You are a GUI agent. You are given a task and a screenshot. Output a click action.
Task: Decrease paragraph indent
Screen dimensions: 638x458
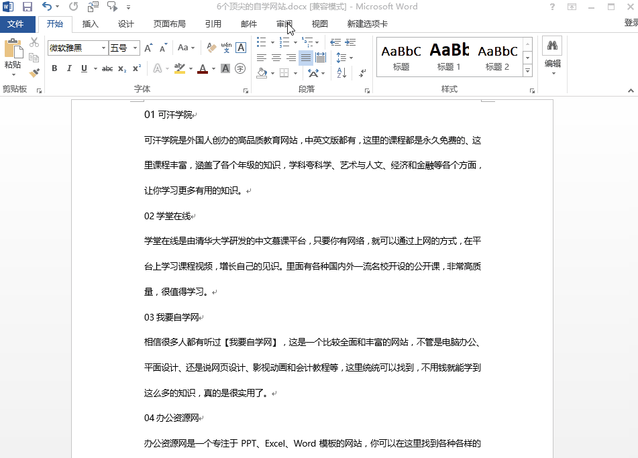coord(335,42)
